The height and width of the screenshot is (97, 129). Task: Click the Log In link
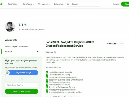(x=116, y=4)
